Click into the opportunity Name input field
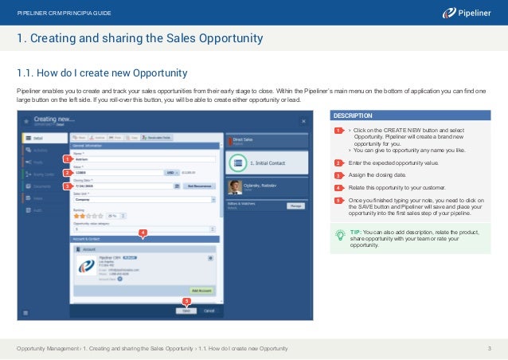Viewport: 508px width, 360px height. (144, 159)
